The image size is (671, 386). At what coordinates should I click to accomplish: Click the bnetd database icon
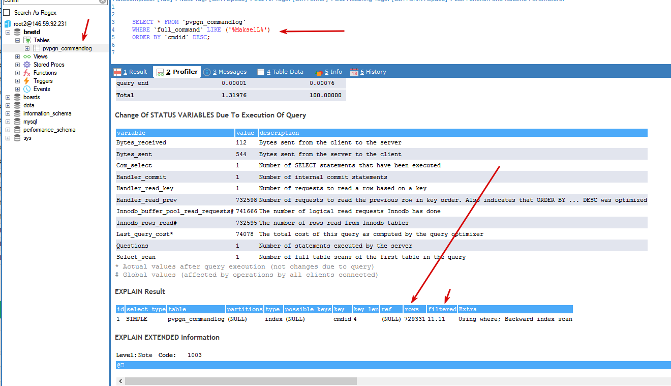tap(17, 32)
